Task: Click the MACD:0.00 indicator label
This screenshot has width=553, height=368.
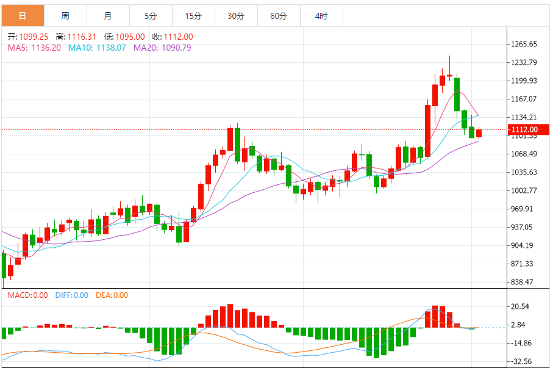Action: pos(28,295)
